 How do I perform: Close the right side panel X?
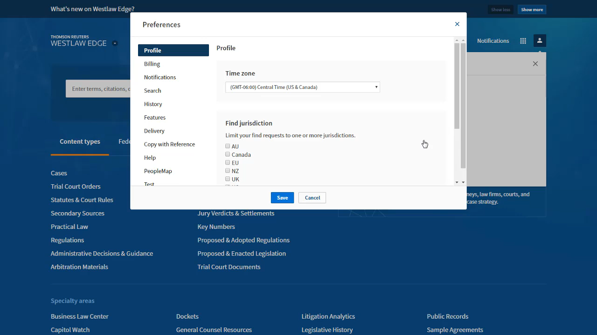click(x=535, y=64)
